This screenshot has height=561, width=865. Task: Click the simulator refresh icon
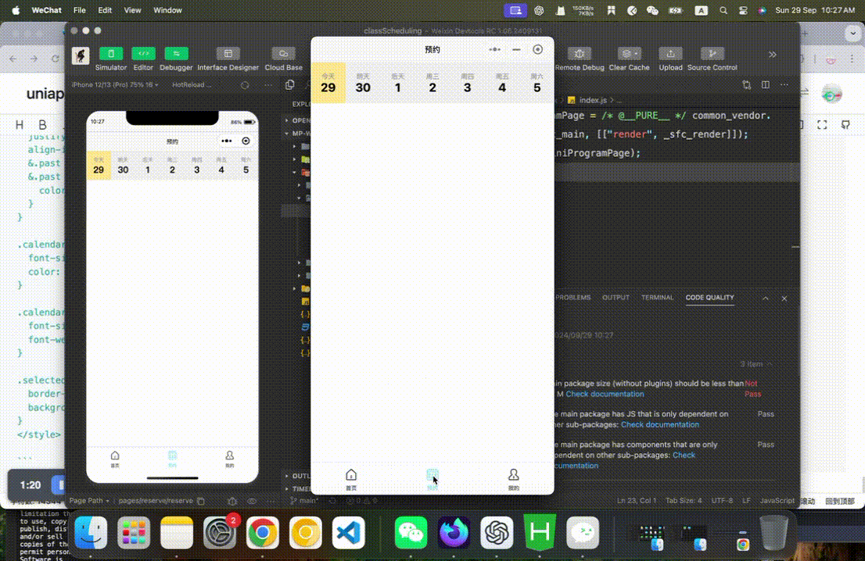click(245, 85)
